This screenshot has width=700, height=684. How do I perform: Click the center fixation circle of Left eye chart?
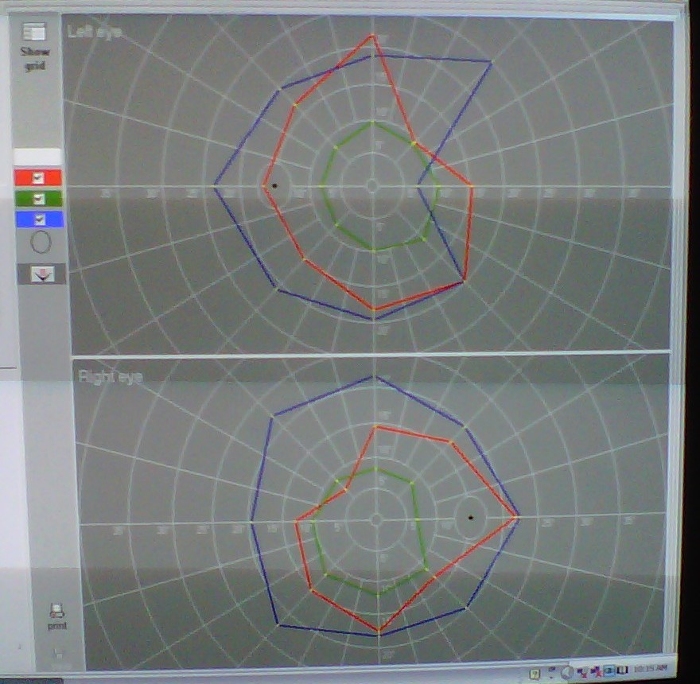coord(371,185)
